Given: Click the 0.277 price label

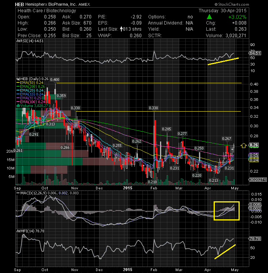Looking at the screenshot, I should (182, 134).
